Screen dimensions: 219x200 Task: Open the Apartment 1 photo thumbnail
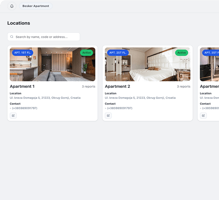click(53, 64)
